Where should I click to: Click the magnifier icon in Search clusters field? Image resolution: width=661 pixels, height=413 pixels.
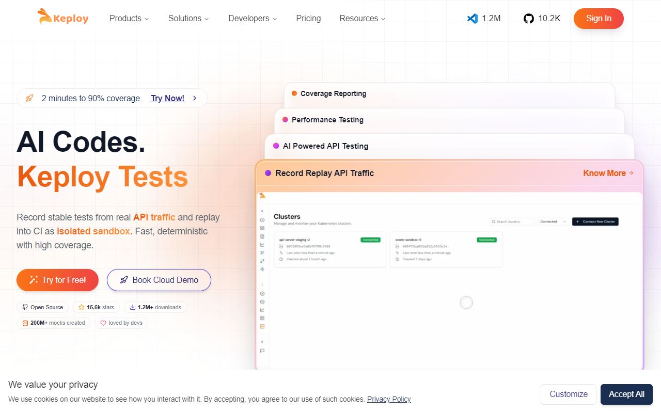494,221
